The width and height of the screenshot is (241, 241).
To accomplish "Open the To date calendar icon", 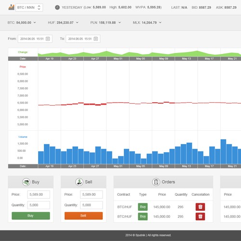I will tap(95, 39).
